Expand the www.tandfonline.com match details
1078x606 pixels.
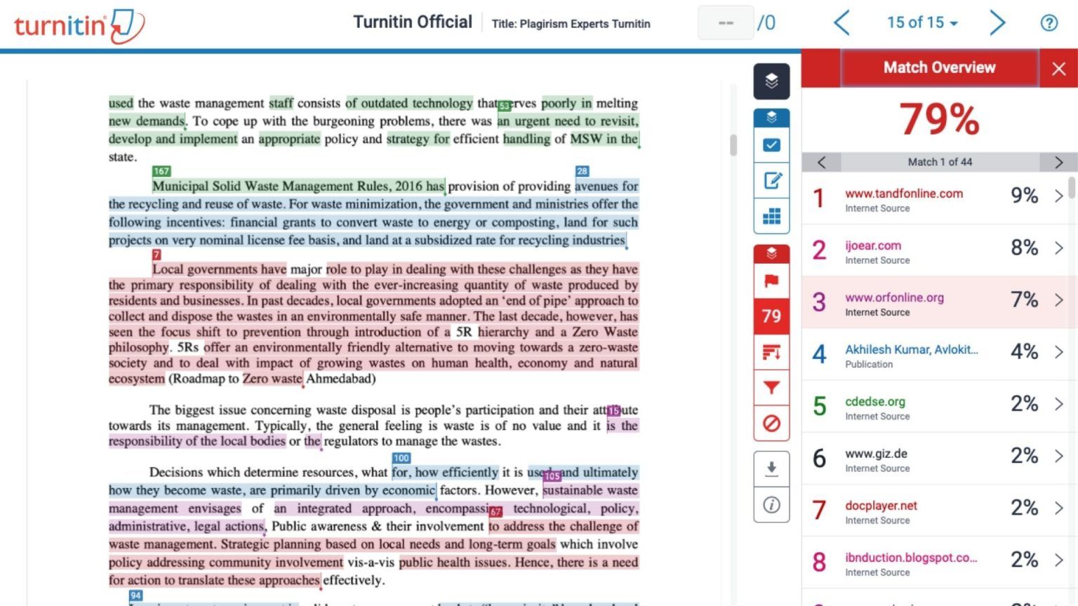1058,196
